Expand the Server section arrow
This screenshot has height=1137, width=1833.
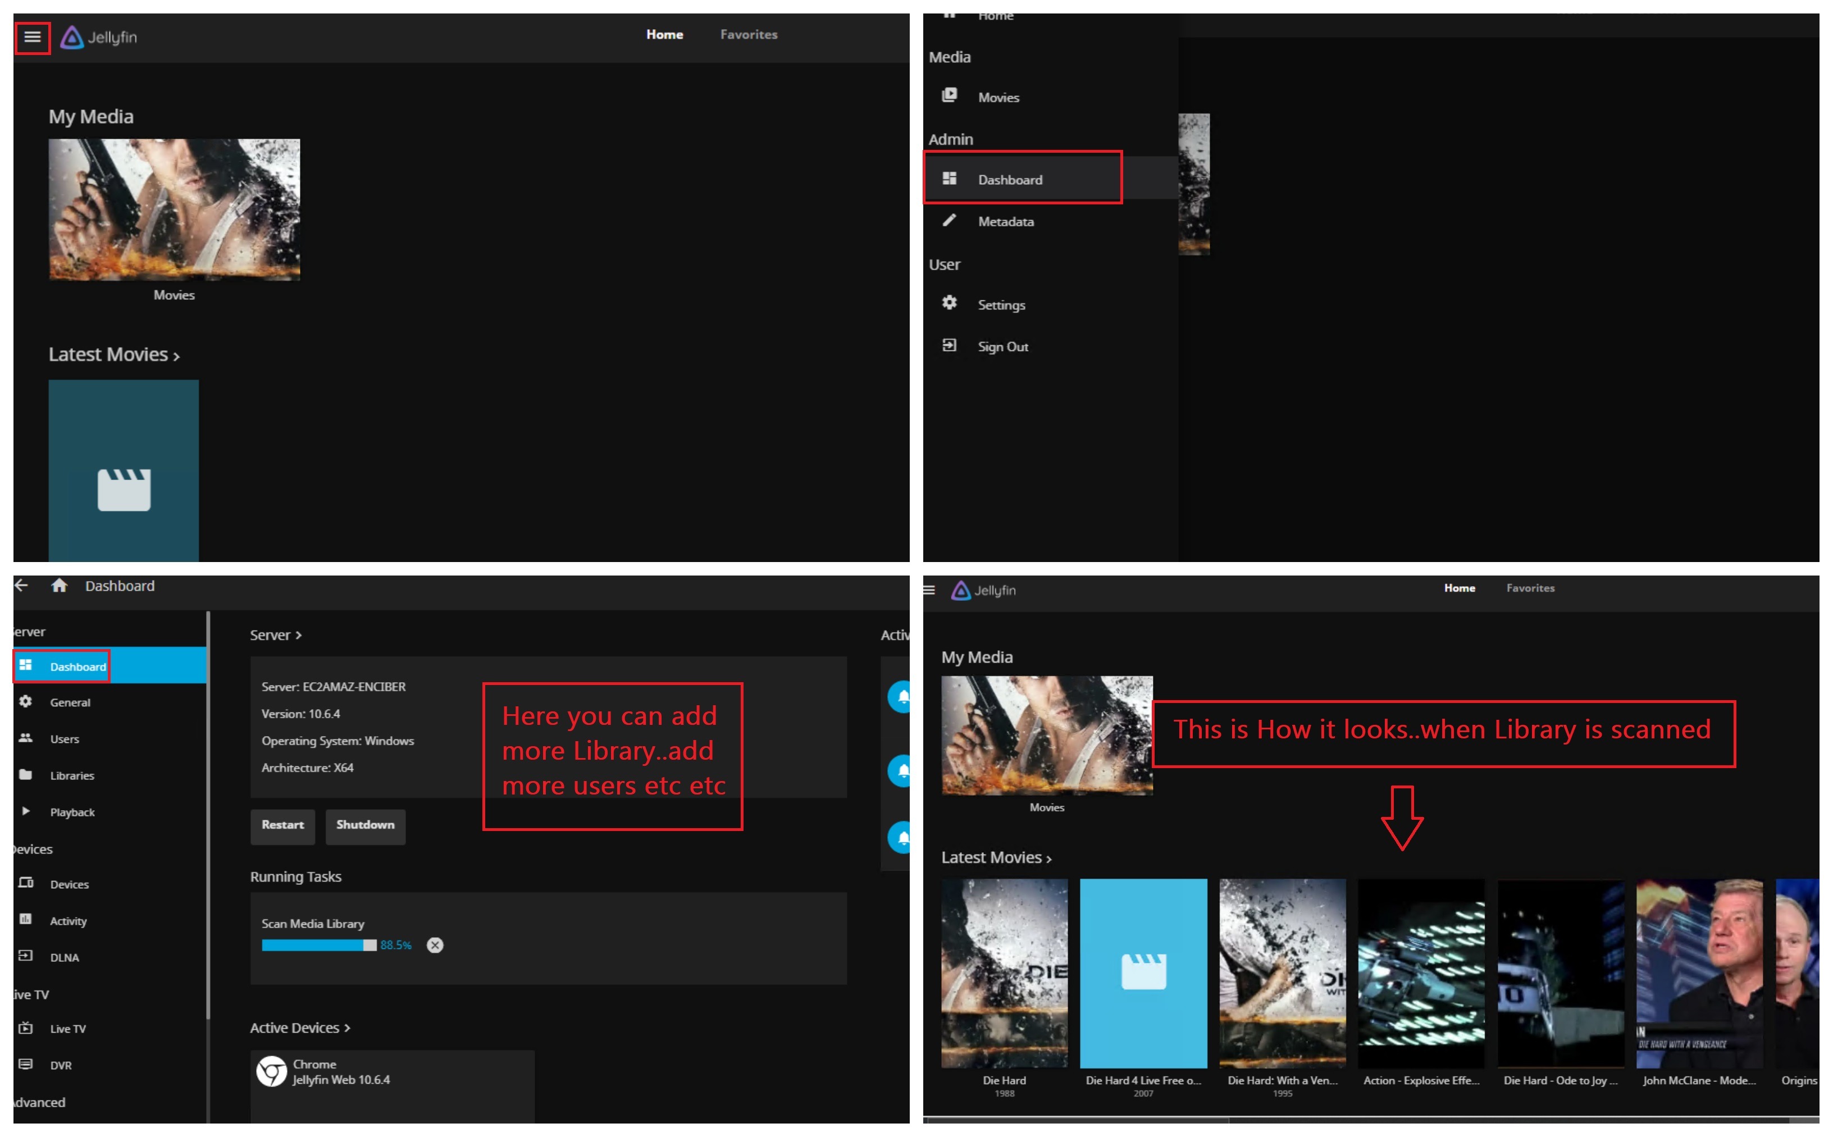click(x=299, y=636)
